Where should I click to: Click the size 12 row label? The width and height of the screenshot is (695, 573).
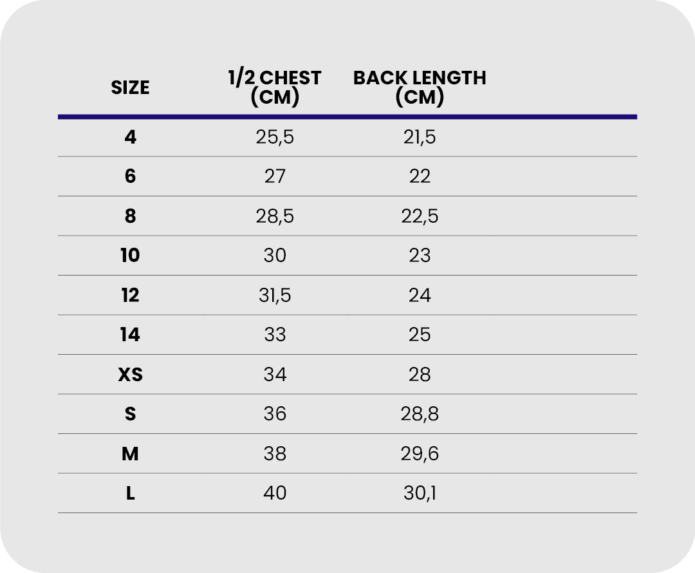point(130,296)
